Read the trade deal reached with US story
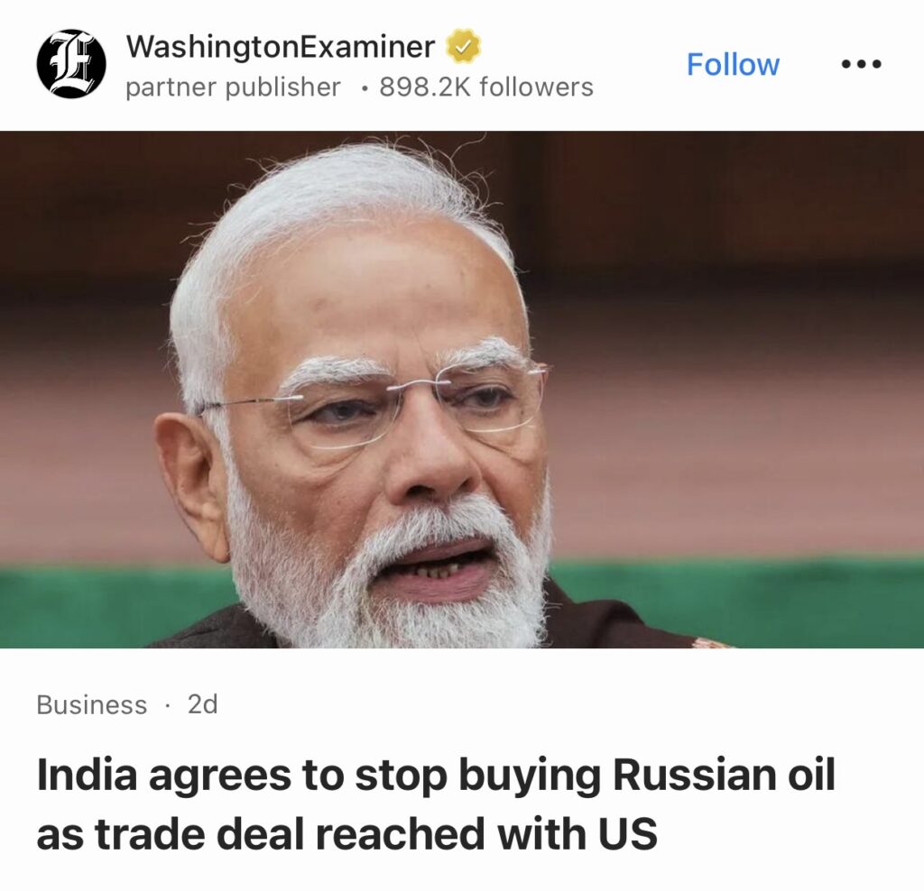The image size is (924, 891). click(436, 804)
